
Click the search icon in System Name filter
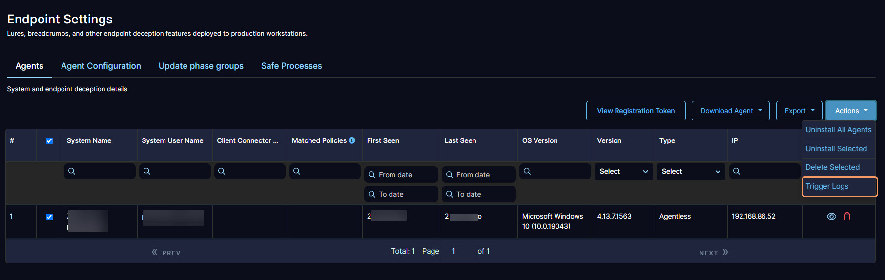[72, 171]
